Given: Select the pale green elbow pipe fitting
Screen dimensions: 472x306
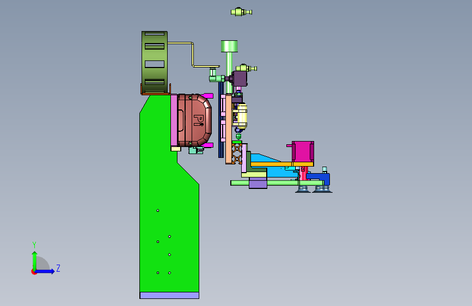Looking at the screenshot, I should click(x=216, y=76).
